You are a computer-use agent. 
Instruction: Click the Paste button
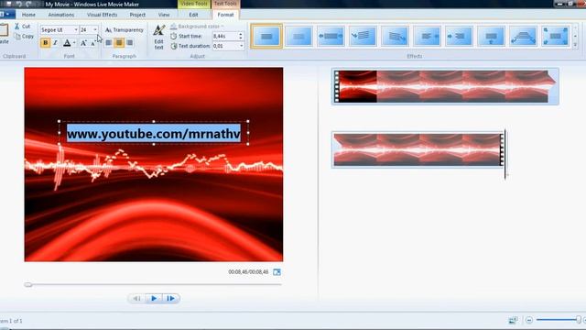[4, 34]
